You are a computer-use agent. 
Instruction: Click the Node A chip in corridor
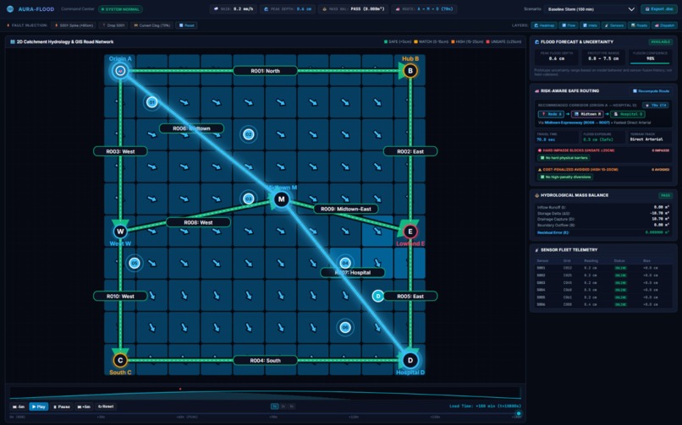pyautogui.click(x=551, y=114)
